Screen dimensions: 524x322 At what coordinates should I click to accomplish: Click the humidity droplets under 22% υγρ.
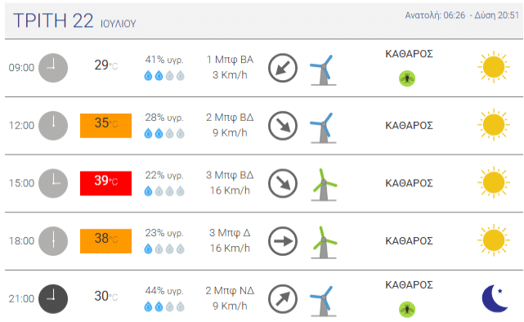tap(164, 191)
